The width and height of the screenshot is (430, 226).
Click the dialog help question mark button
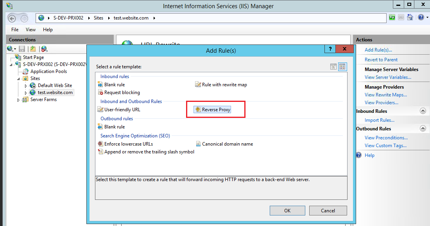pyautogui.click(x=330, y=49)
